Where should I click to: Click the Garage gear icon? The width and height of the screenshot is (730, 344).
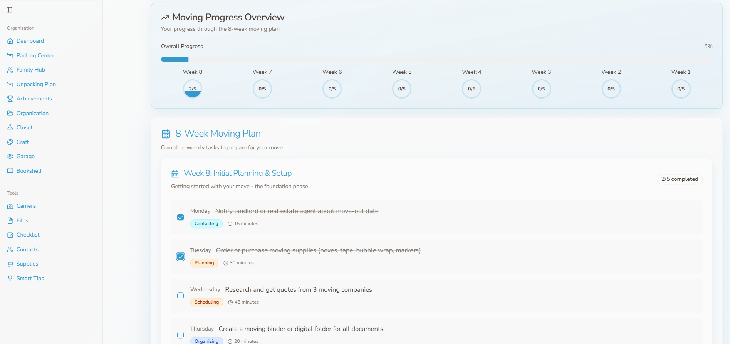tap(10, 157)
